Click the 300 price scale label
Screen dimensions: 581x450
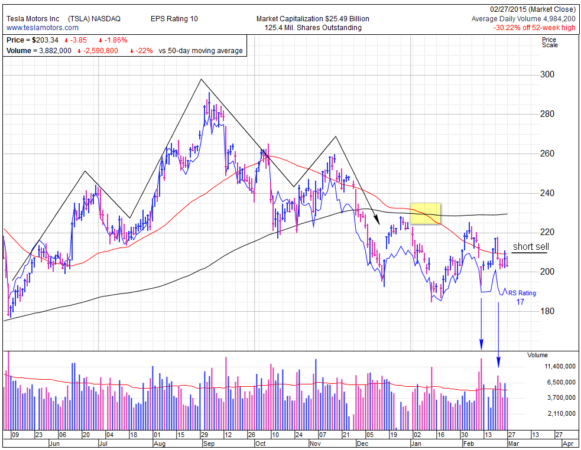pos(547,74)
